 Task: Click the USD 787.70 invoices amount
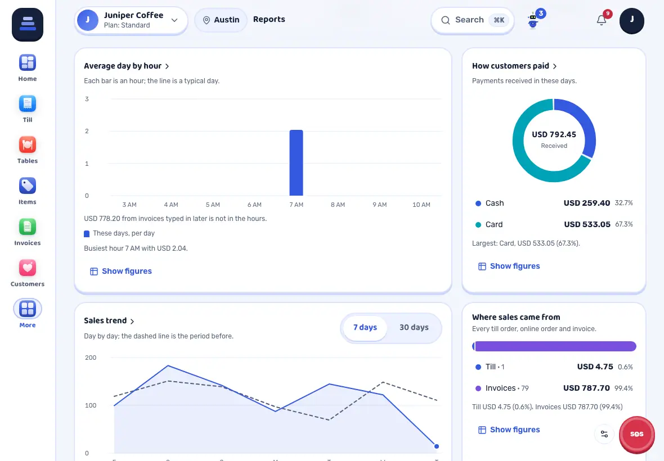click(586, 388)
